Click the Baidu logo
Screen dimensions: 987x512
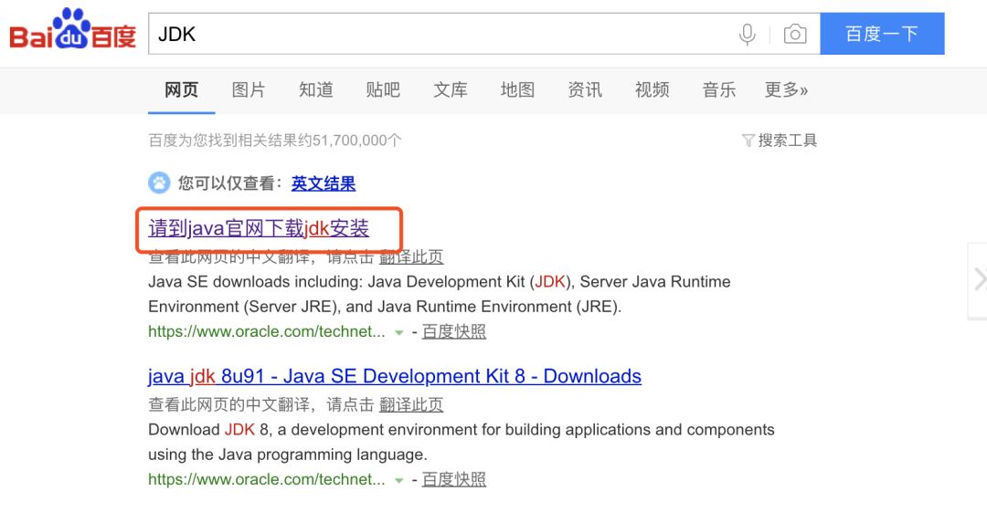72,29
